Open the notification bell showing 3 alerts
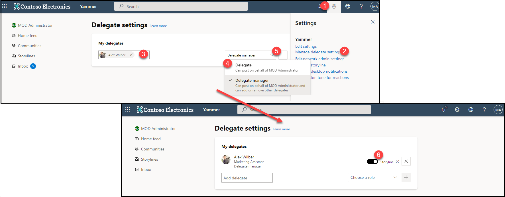 (443, 110)
